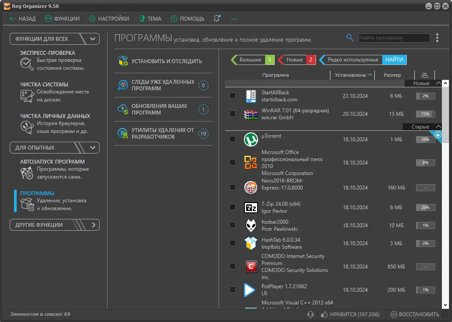Expand the 'Другие функции' section

pos(93,225)
